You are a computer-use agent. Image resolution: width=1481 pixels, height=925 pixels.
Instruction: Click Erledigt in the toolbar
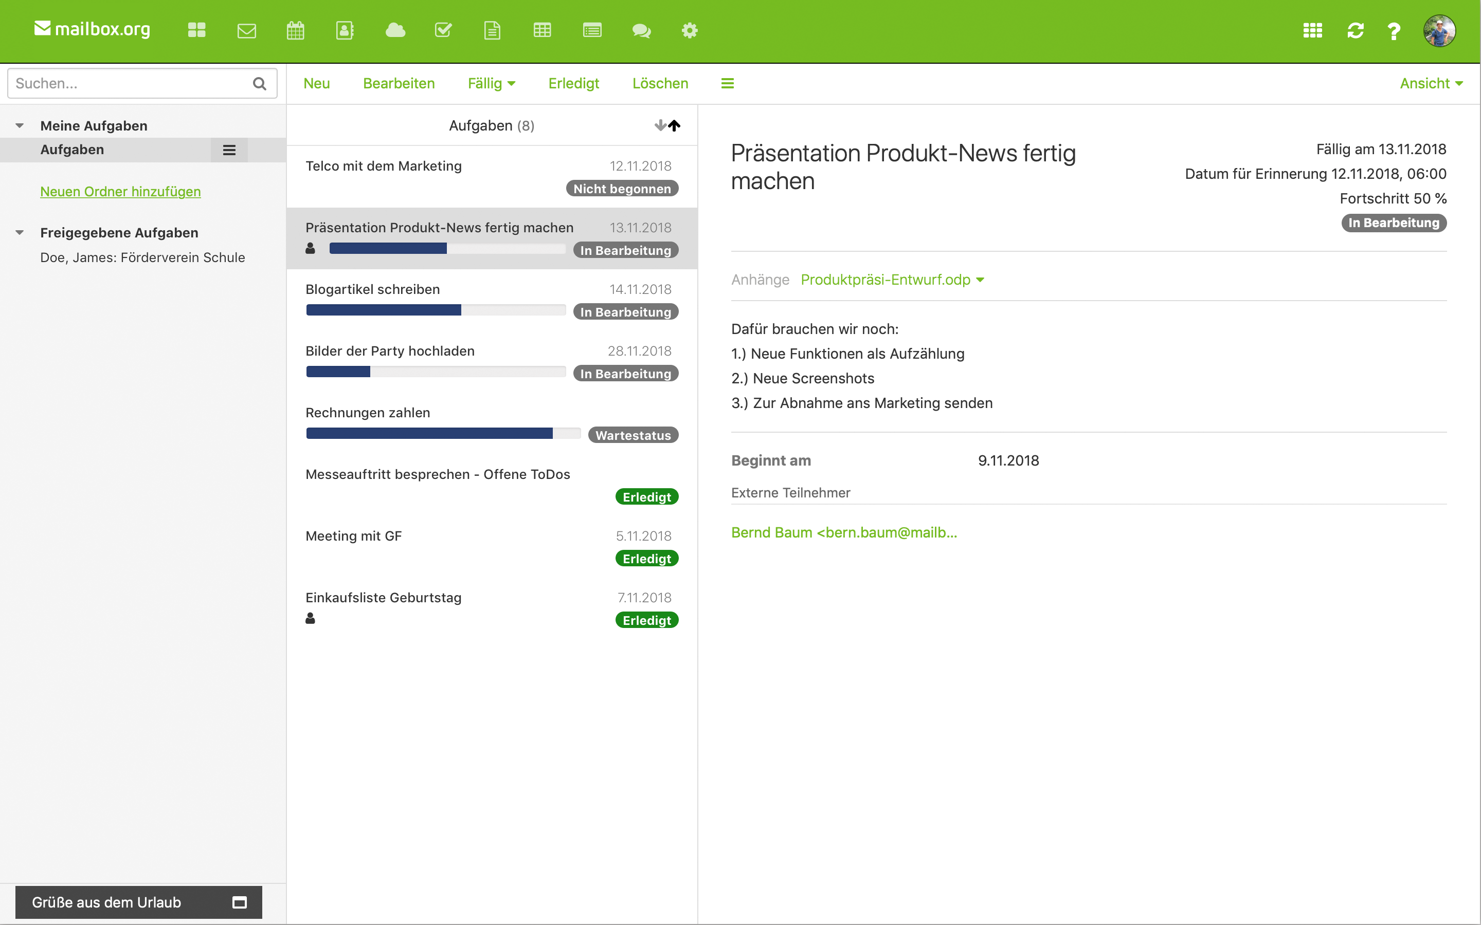pos(573,83)
